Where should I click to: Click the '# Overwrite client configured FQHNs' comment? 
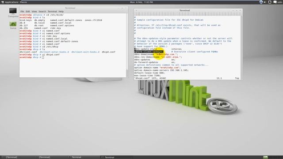pyautogui.click(x=195, y=52)
